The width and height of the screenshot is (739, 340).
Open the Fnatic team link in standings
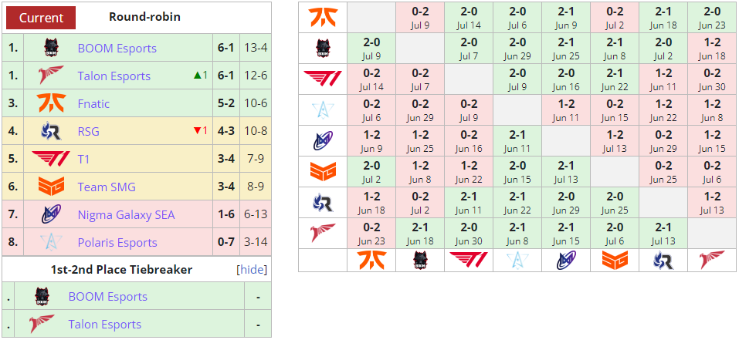(x=93, y=104)
